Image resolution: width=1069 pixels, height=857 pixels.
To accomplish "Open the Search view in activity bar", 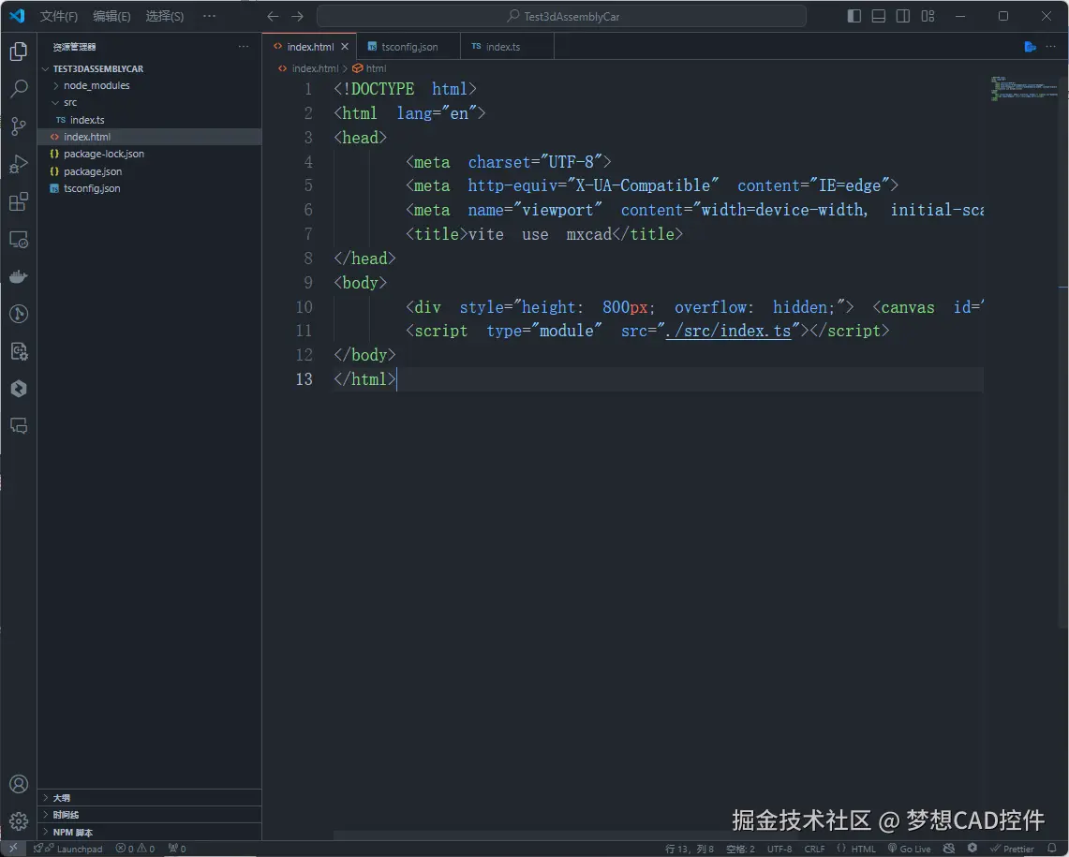I will (x=19, y=88).
